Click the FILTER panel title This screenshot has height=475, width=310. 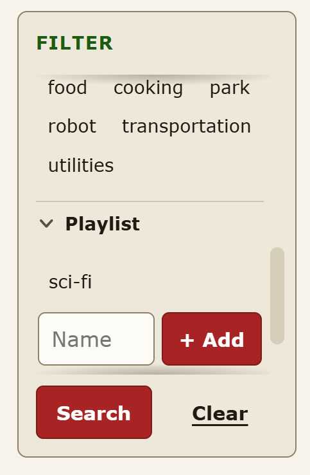74,42
